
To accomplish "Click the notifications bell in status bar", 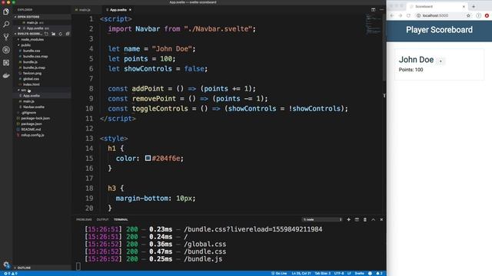I will [379, 274].
